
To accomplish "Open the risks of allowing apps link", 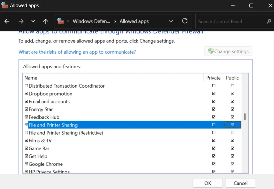I will [x=77, y=52].
